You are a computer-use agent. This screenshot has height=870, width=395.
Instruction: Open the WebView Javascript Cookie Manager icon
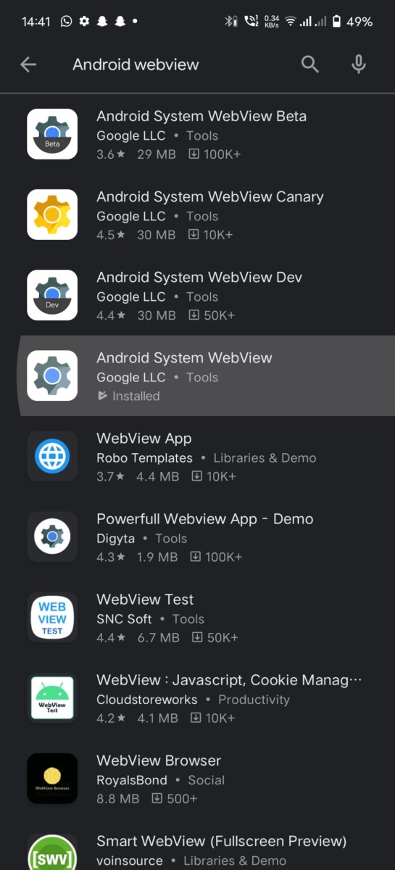(52, 697)
